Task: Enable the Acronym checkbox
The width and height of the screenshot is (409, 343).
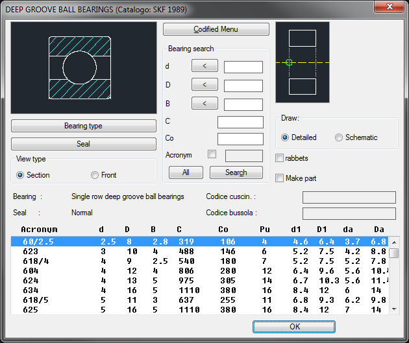Action: point(212,154)
